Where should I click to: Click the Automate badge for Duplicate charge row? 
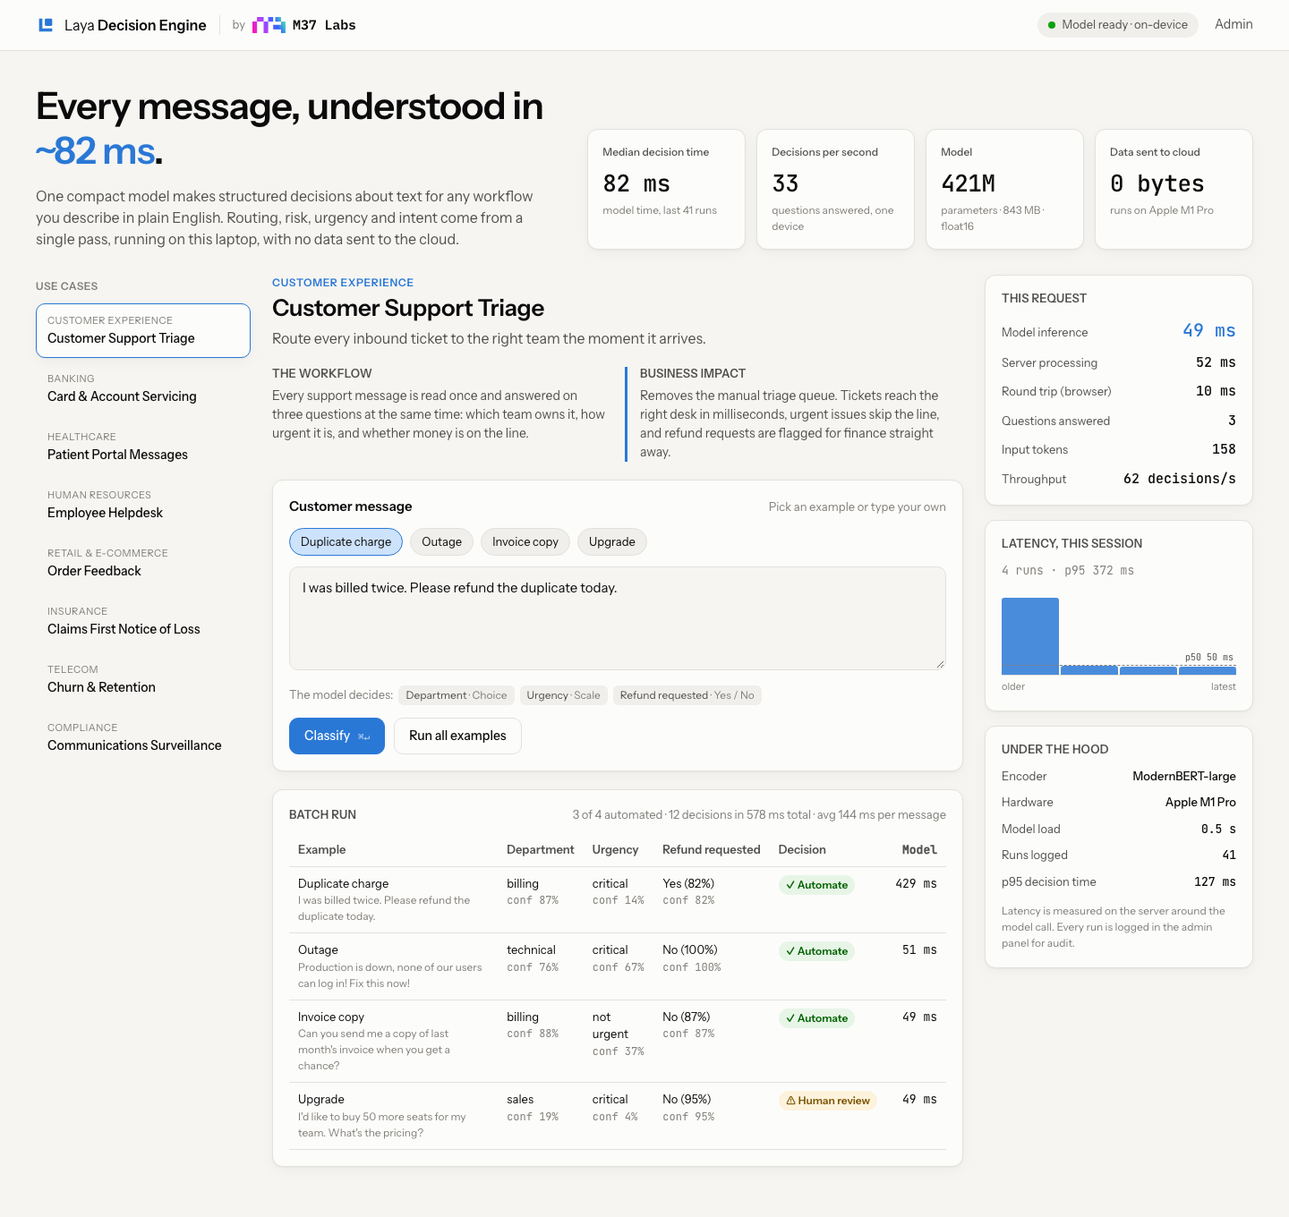pos(816,885)
